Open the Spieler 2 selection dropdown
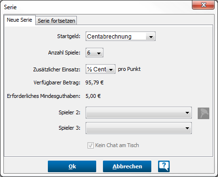Image resolution: width=218 pixels, height=177 pixels. [139, 112]
